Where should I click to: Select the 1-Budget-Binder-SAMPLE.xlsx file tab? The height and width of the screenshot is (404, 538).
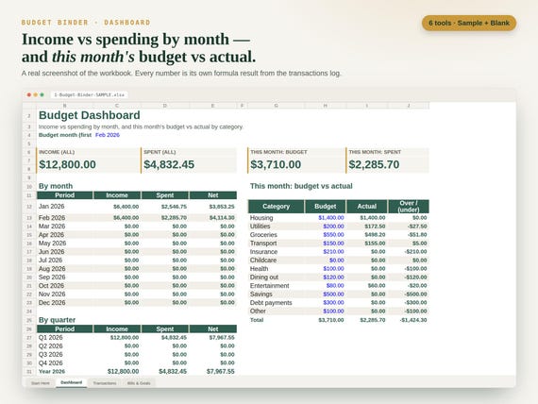point(90,94)
